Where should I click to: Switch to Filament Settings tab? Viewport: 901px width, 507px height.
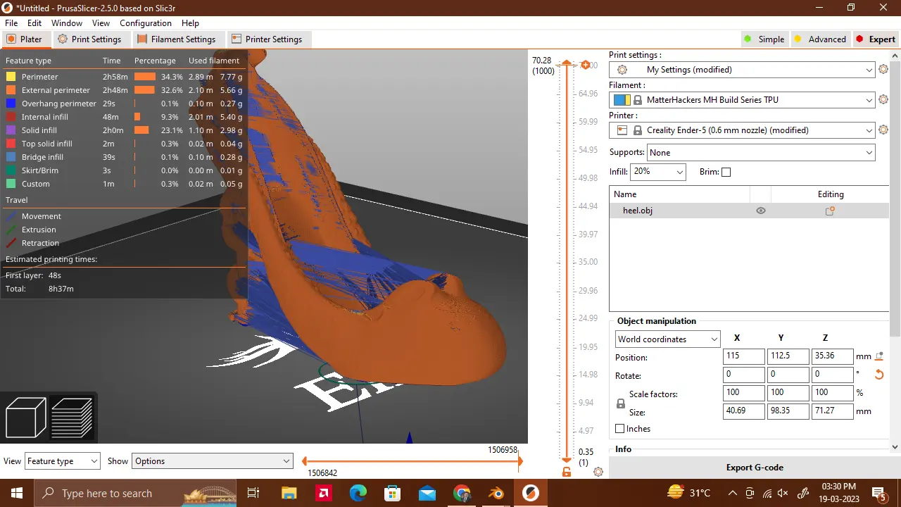(177, 39)
